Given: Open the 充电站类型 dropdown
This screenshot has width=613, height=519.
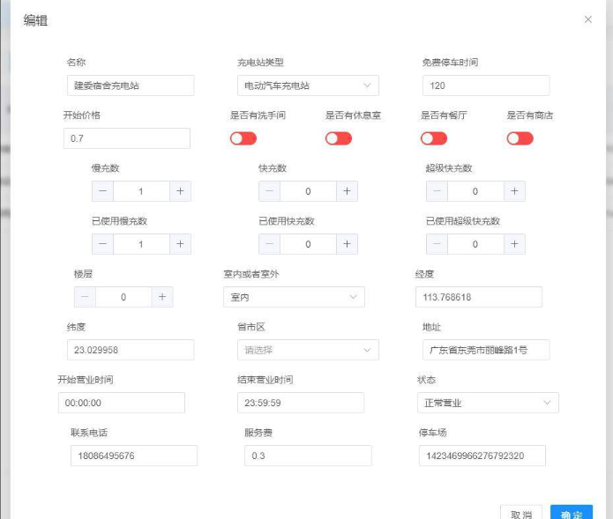Looking at the screenshot, I should [x=308, y=85].
